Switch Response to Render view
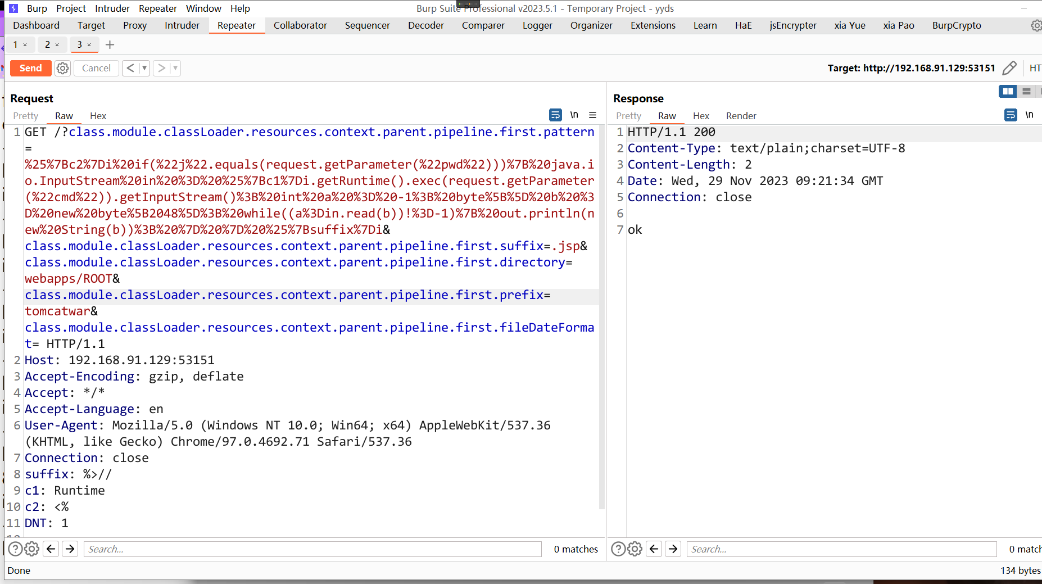1042x584 pixels. [x=741, y=116]
